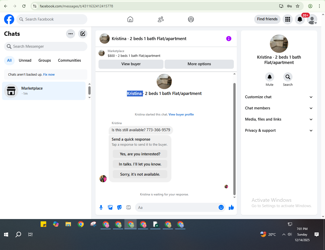Click the More options button
This screenshot has width=325, height=250.
point(199,64)
